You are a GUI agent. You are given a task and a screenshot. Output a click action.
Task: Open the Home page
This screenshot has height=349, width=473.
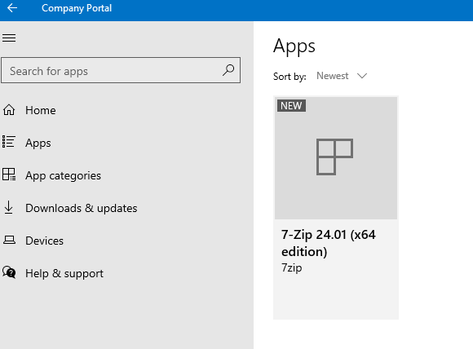(x=41, y=110)
